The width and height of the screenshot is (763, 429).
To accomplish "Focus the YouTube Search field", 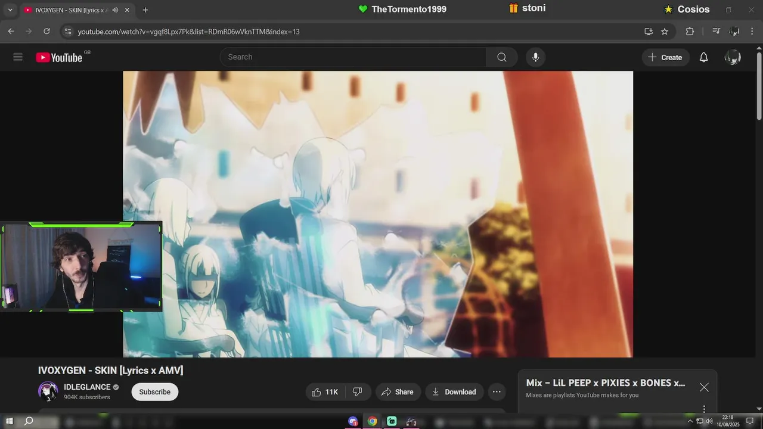I will tap(353, 57).
